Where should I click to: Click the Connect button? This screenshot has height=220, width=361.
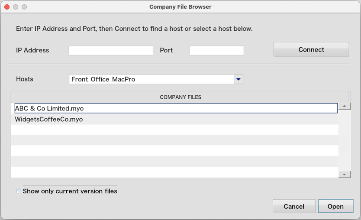coord(311,49)
